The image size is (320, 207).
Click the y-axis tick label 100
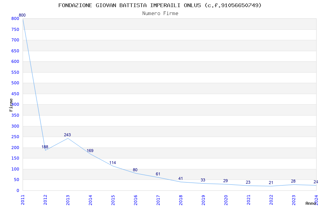pyautogui.click(x=15, y=169)
